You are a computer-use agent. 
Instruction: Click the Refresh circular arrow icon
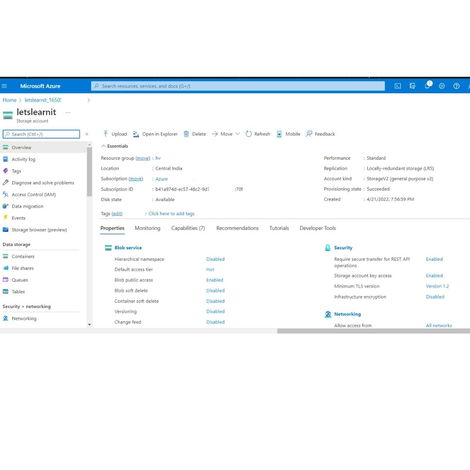point(248,134)
